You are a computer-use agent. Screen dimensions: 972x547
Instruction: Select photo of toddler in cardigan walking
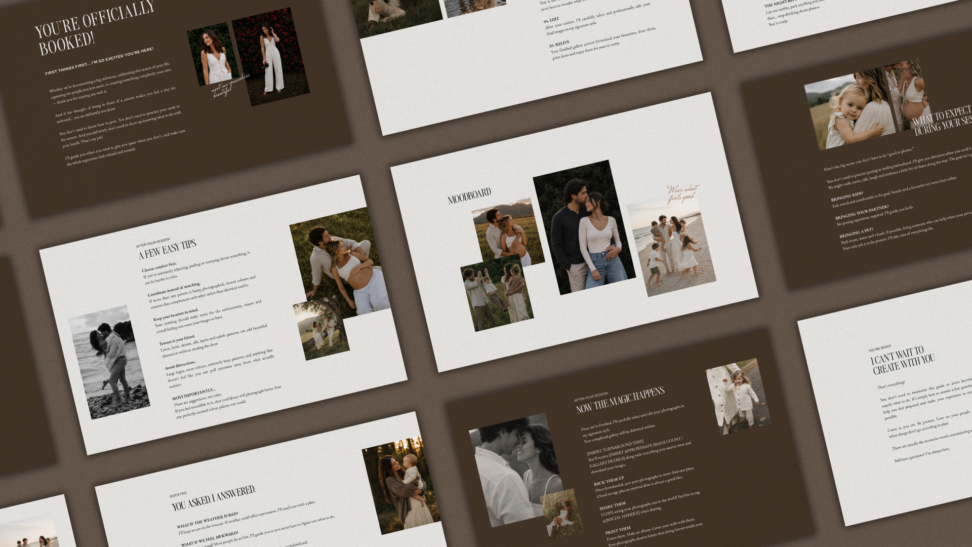[x=739, y=397]
